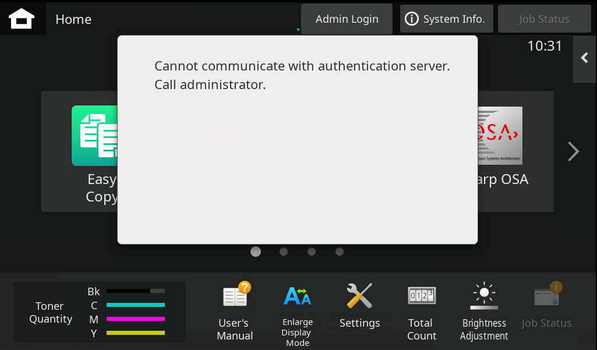Select the second page indicator dot

[x=283, y=252]
